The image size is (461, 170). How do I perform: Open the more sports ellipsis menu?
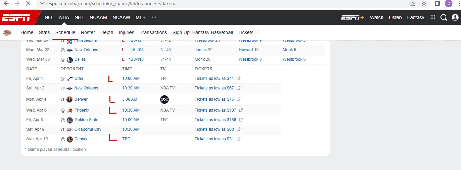(x=154, y=17)
